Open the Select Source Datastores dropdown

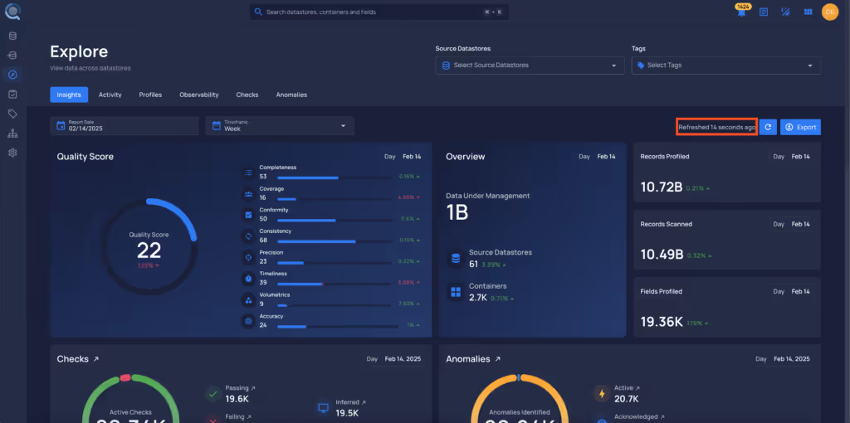[x=530, y=65]
